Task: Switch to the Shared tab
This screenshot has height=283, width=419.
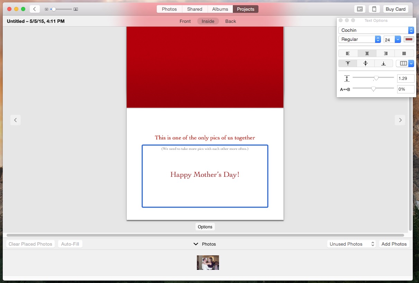Action: click(194, 9)
